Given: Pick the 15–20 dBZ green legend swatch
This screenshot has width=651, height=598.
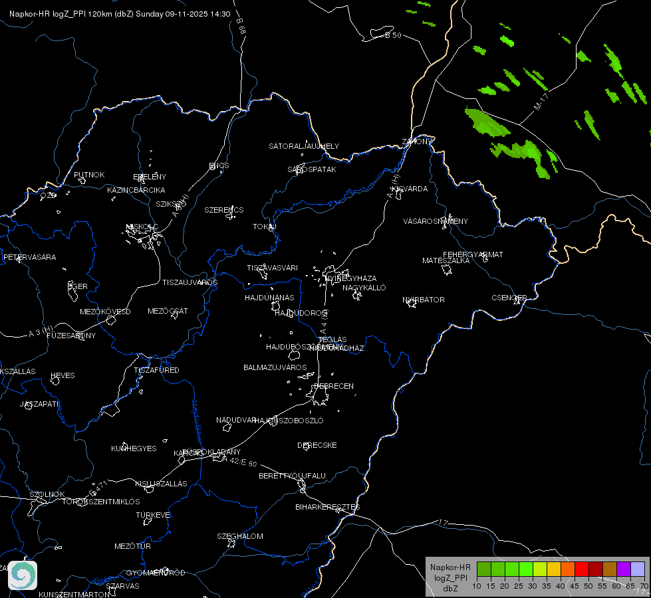Looking at the screenshot, I should (498, 569).
